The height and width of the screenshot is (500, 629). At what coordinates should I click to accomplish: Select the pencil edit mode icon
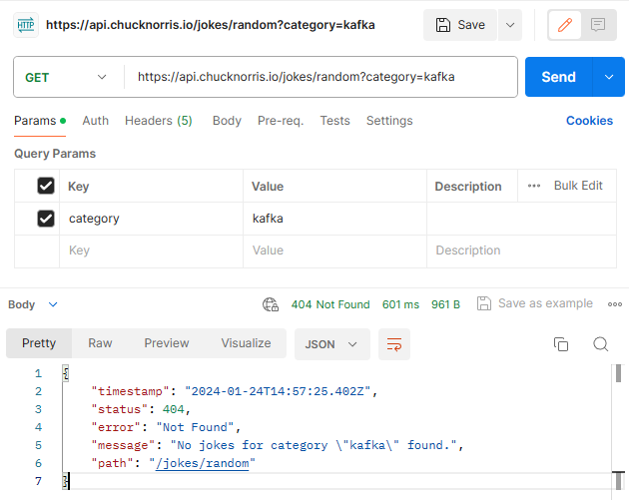[565, 25]
